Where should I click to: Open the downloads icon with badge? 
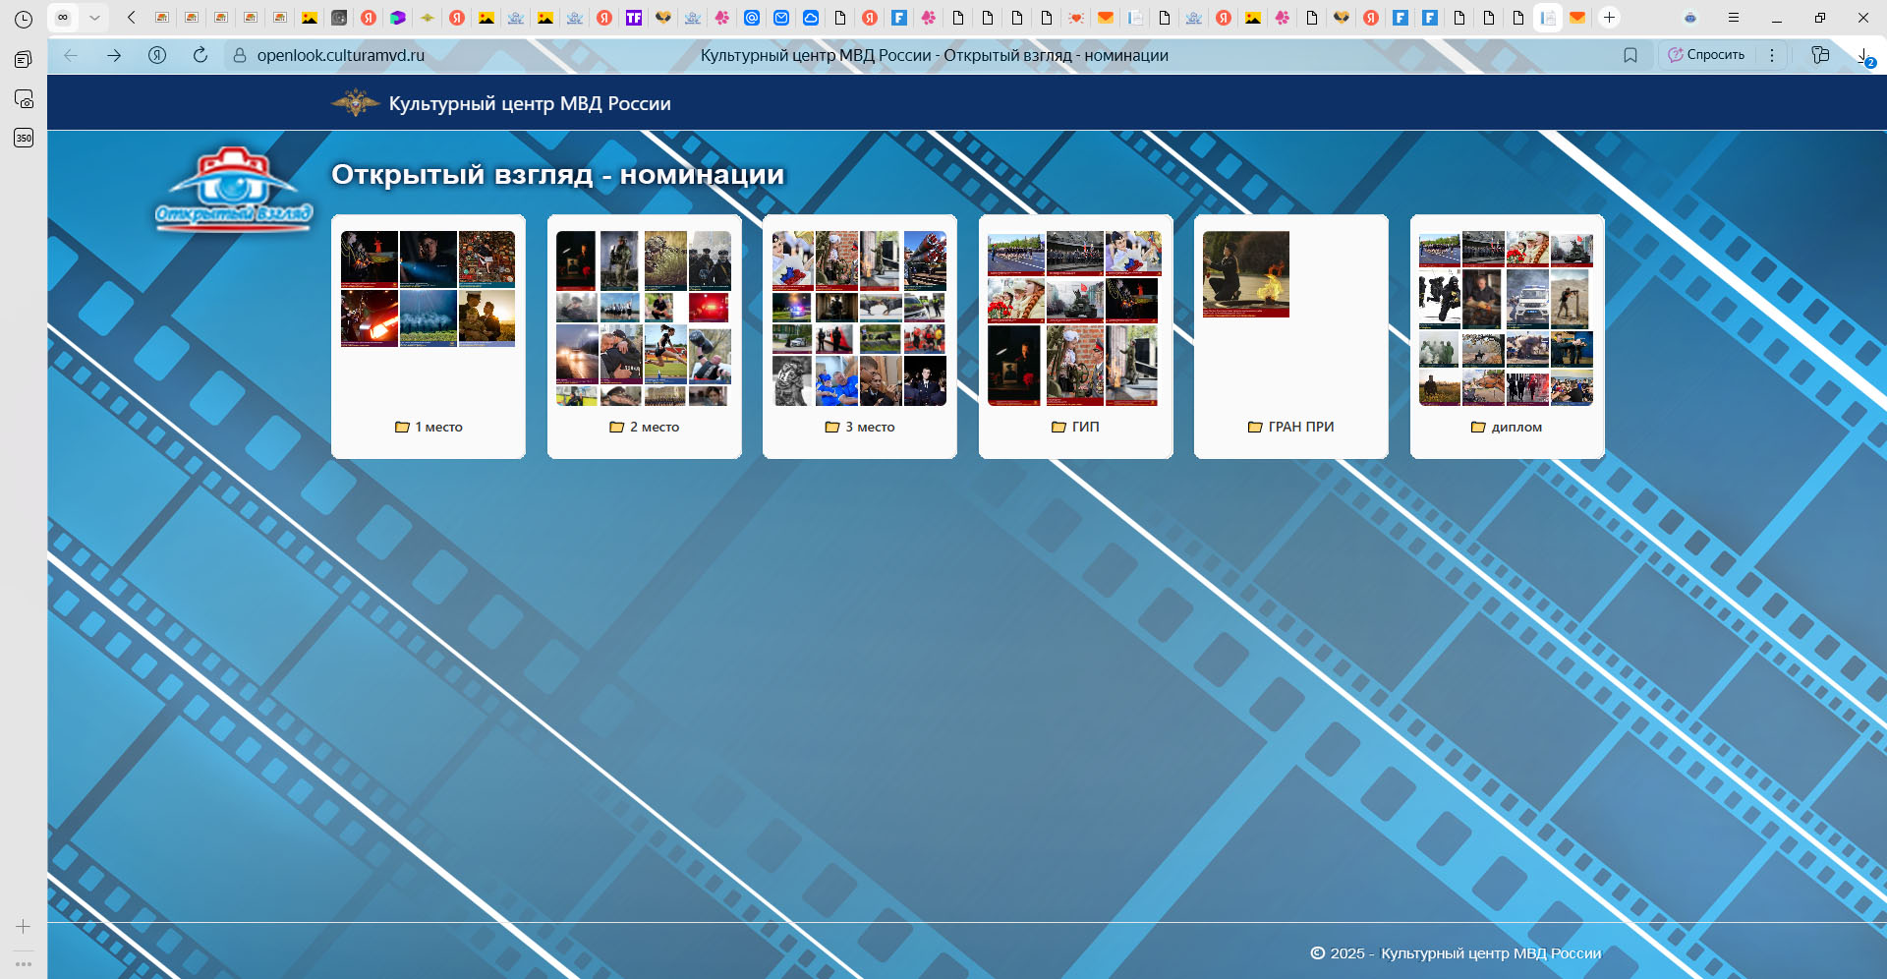click(x=1863, y=56)
